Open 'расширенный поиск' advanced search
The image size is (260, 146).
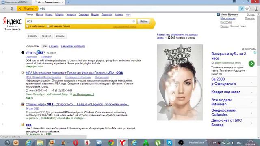[125, 26]
